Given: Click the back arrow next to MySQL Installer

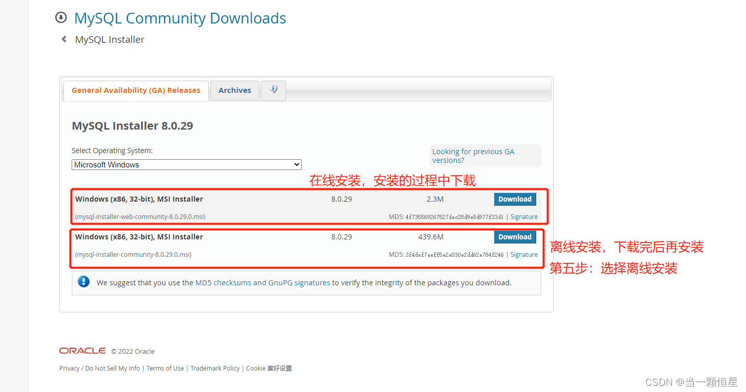Looking at the screenshot, I should [64, 39].
